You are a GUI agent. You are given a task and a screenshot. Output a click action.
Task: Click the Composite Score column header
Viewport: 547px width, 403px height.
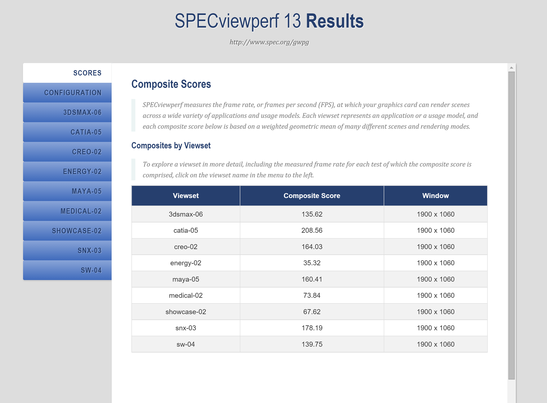tap(312, 196)
